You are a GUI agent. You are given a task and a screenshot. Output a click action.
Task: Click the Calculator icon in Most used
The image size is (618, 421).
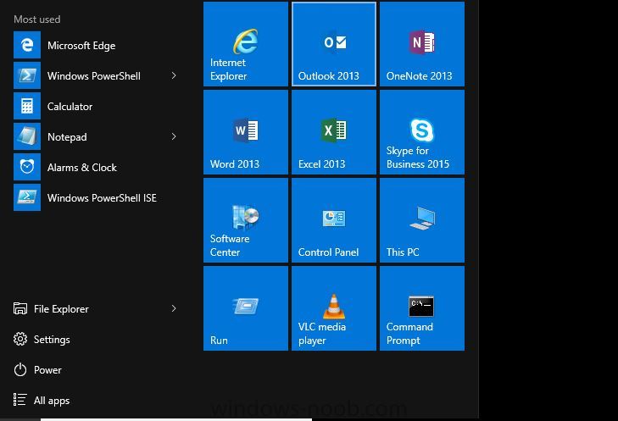click(x=27, y=106)
